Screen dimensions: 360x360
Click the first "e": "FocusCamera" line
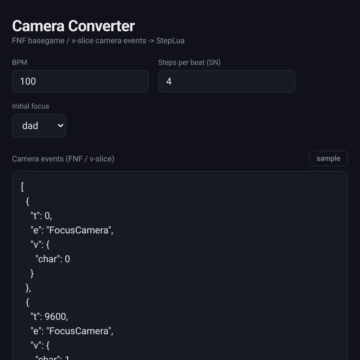coord(72,230)
